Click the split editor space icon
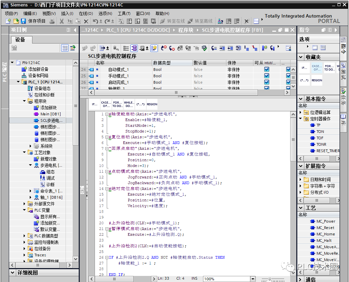 click(256, 21)
